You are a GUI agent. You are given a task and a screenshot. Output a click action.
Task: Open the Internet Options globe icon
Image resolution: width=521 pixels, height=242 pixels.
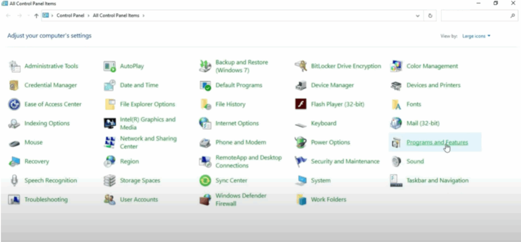click(205, 123)
